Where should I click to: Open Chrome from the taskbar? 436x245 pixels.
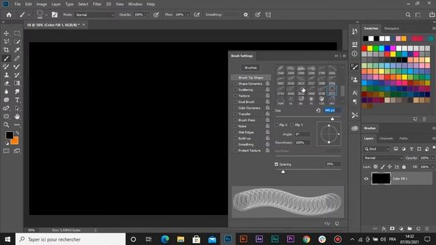coord(307,239)
